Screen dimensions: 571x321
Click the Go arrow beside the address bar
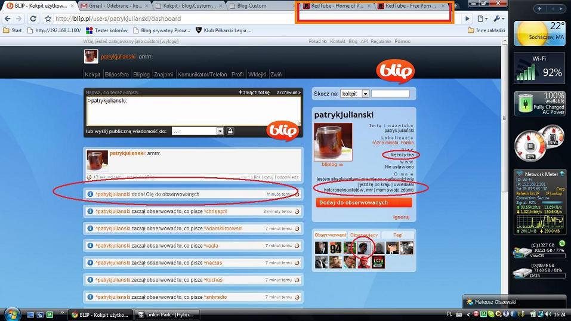tap(468, 18)
